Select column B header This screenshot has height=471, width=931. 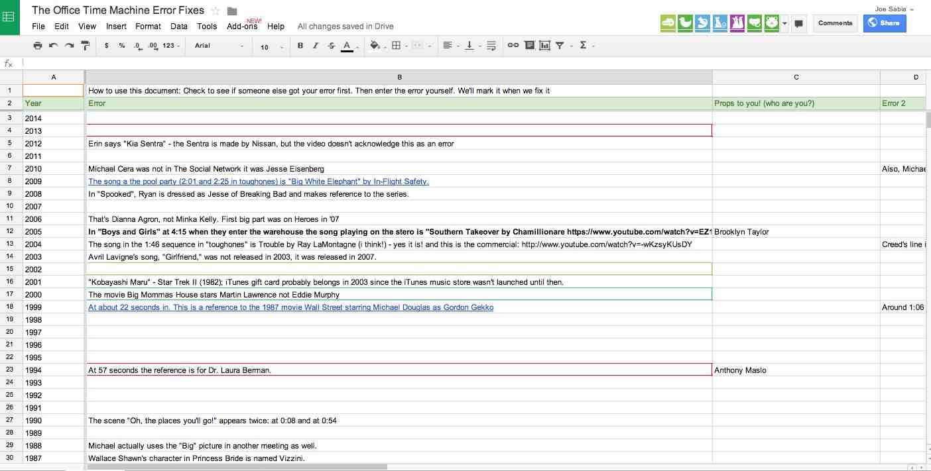point(399,77)
